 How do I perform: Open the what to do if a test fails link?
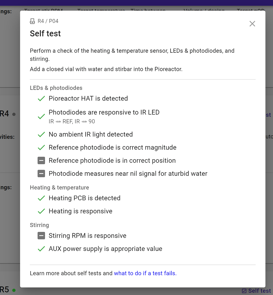point(145,273)
